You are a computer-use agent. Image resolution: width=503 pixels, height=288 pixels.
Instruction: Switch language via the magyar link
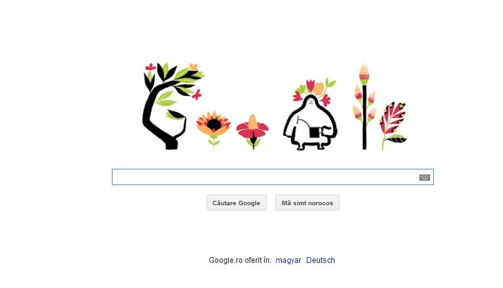pos(289,260)
